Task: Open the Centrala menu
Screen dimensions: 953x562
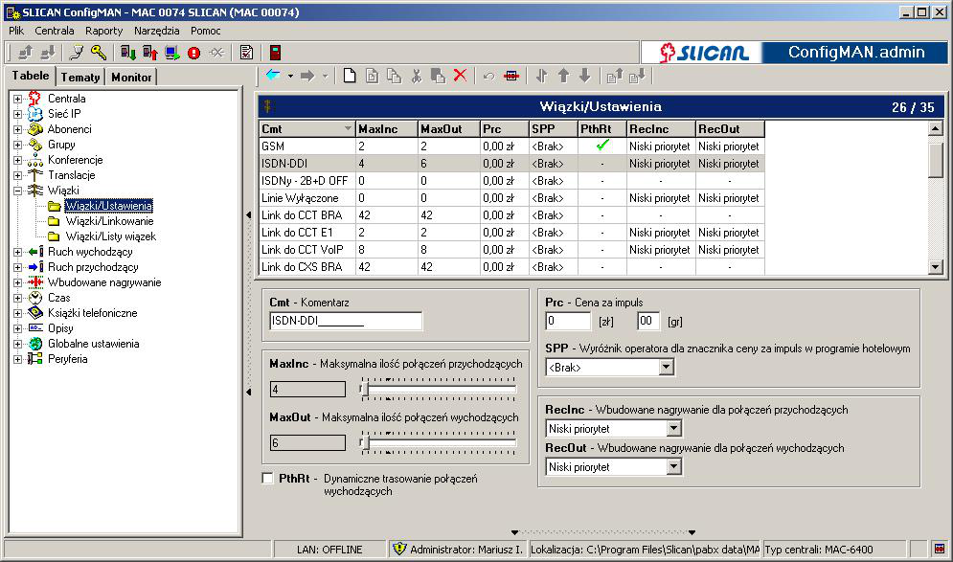Action: (54, 31)
